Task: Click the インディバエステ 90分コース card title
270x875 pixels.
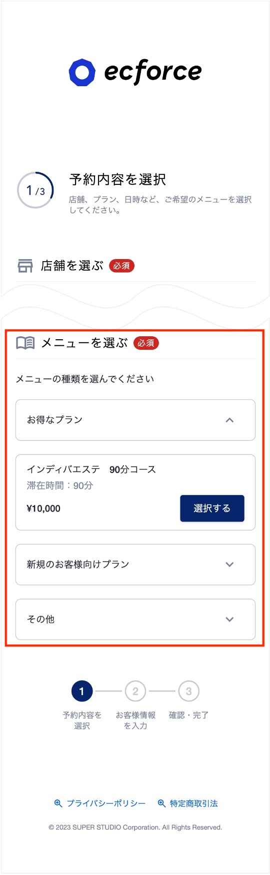Action: 91,470
